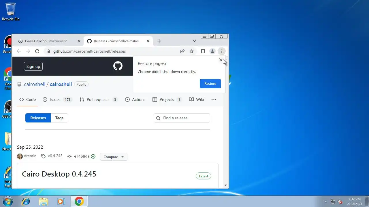Click the Restore button

point(210,84)
